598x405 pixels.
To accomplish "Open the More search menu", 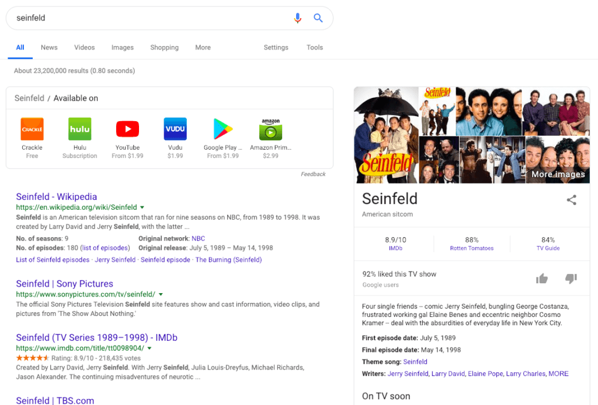I will coord(203,48).
